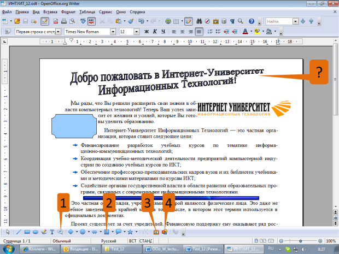The height and width of the screenshot is (254, 339).
Task: Insert a hyperlink with the globe icon
Action: tap(168, 21)
